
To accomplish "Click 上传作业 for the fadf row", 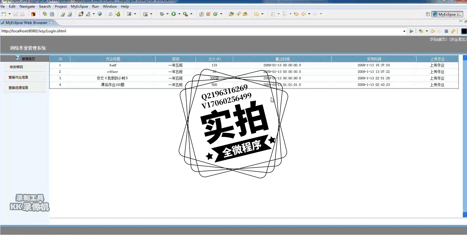I will click(437, 65).
